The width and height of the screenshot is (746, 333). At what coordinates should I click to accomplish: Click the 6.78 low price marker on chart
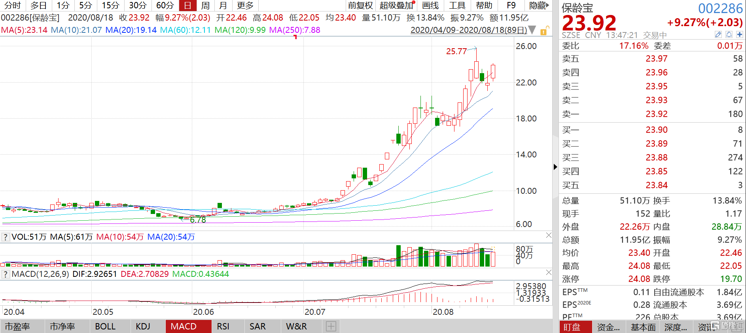[198, 220]
